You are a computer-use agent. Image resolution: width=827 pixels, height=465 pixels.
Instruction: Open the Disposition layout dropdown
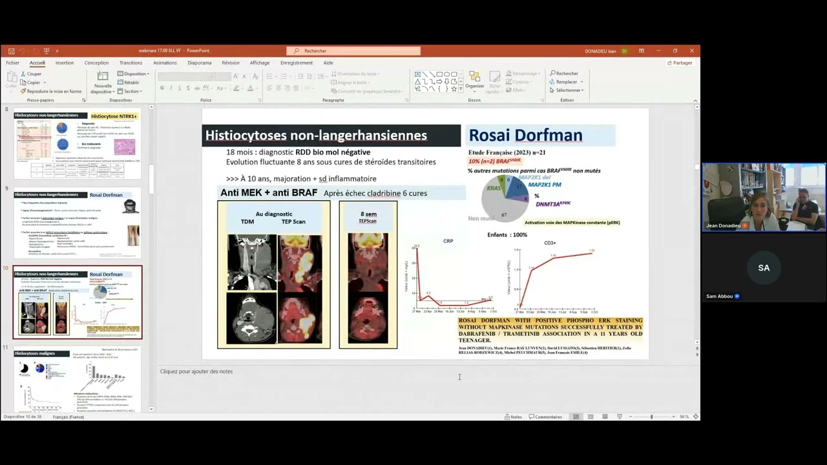pos(134,74)
